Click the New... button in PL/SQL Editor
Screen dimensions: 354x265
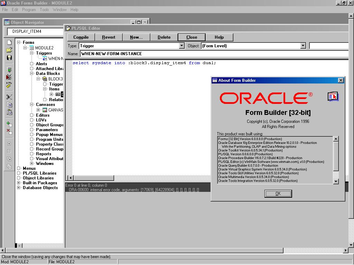(x=136, y=37)
